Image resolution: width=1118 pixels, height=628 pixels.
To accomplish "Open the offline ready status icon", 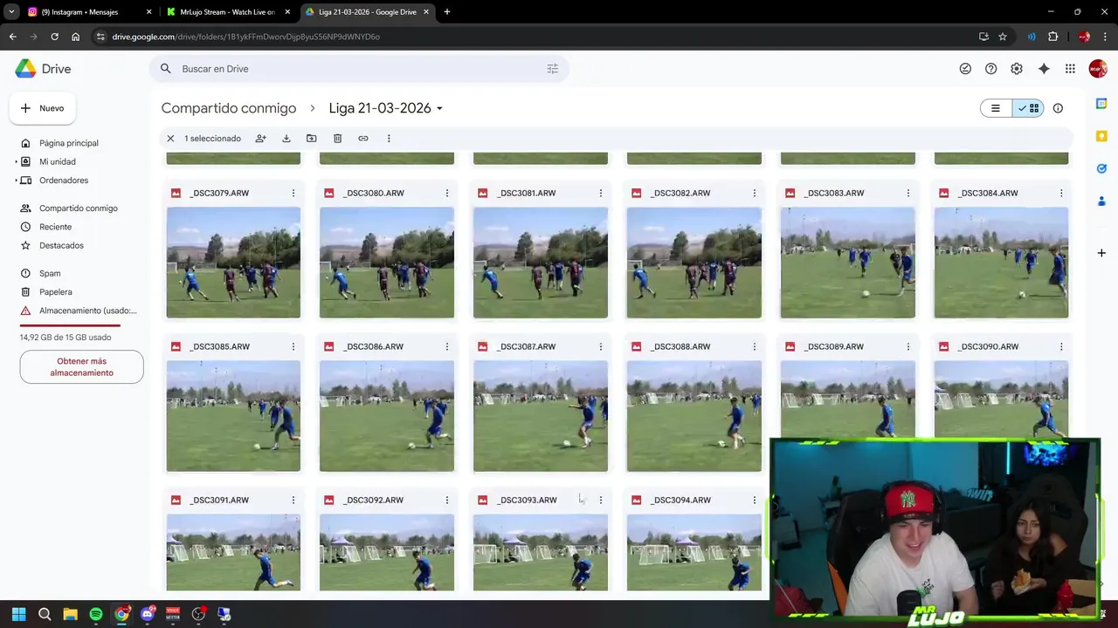I will 965,69.
